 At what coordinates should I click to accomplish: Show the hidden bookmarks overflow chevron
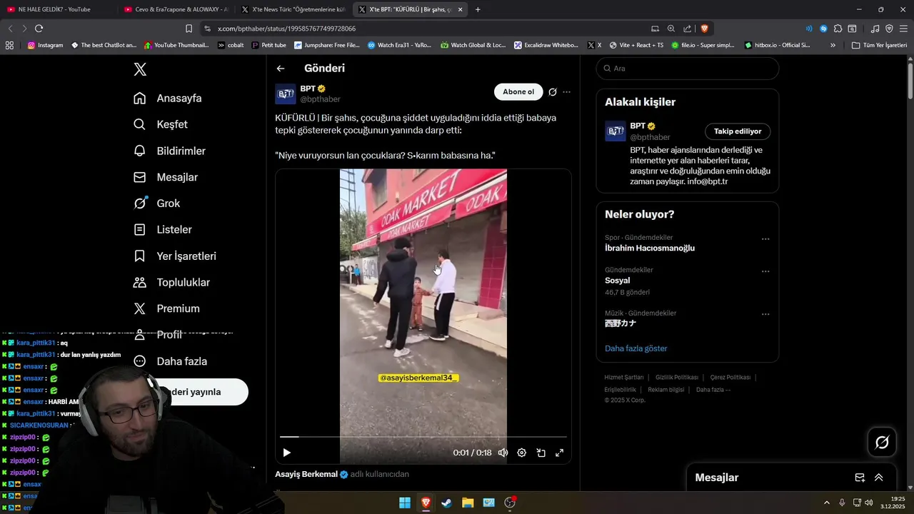tap(833, 45)
